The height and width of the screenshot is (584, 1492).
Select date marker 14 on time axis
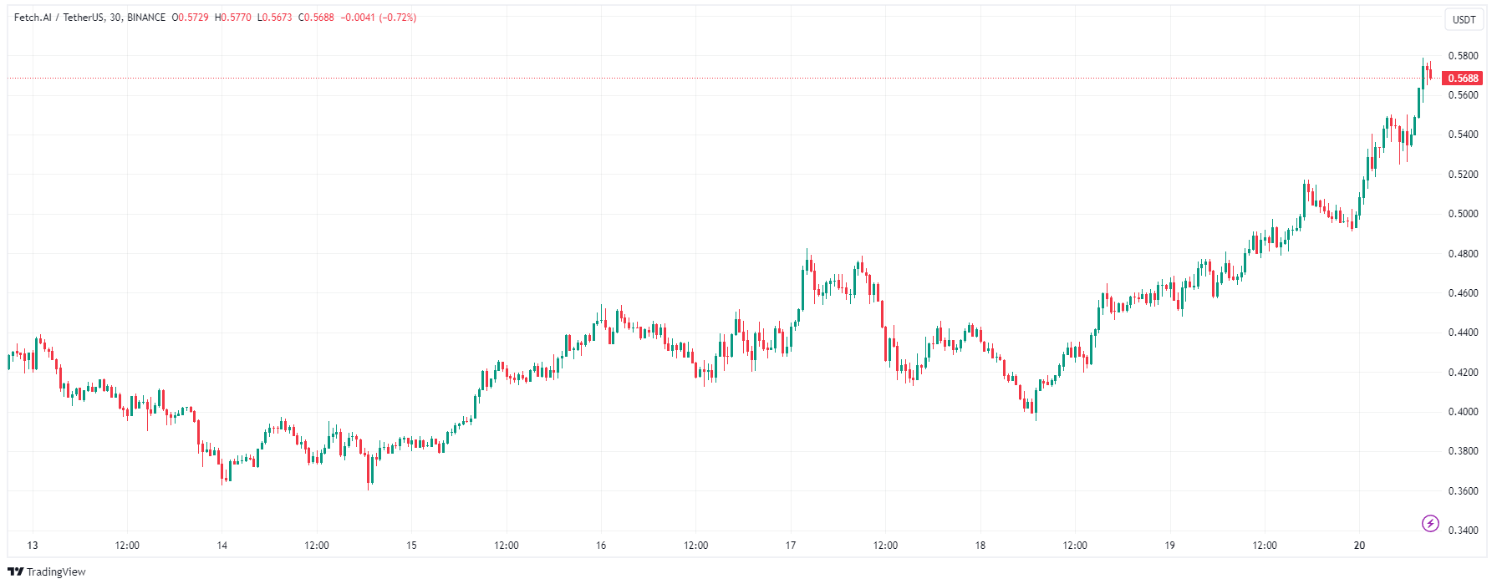coord(222,546)
